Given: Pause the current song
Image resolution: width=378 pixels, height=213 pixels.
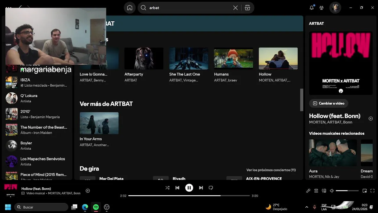Looking at the screenshot, I should pos(189,188).
